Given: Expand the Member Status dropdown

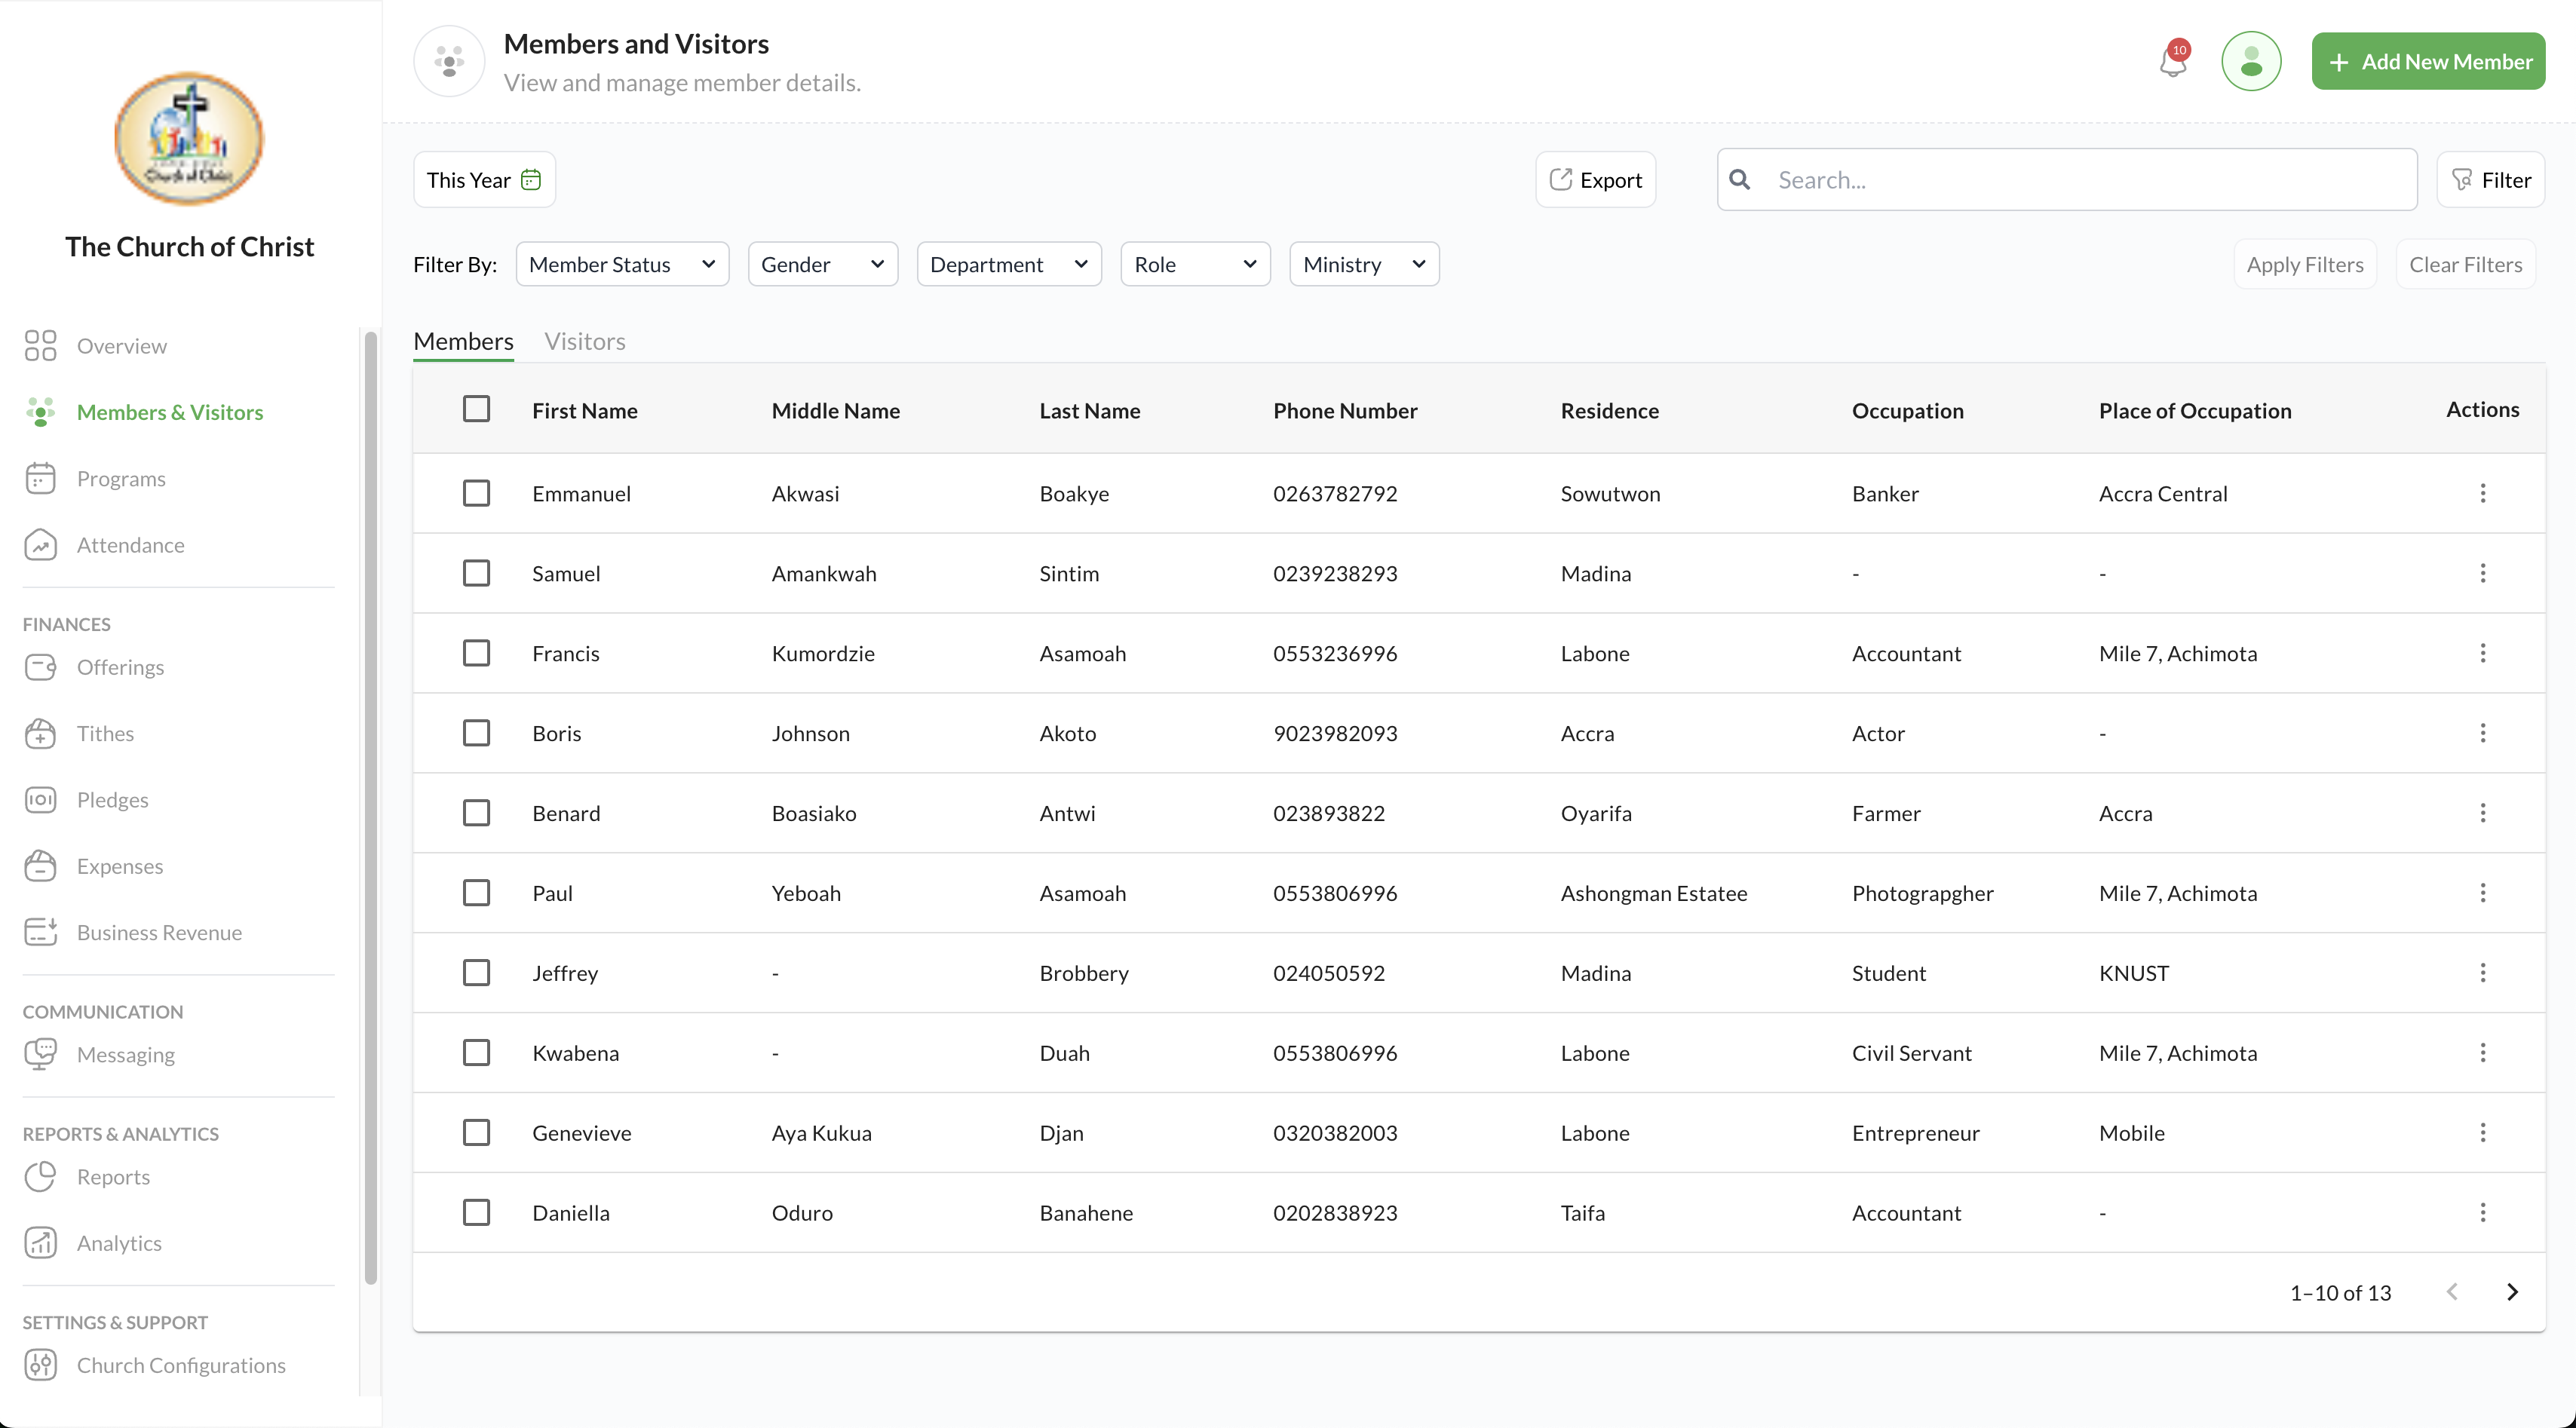Looking at the screenshot, I should point(622,264).
